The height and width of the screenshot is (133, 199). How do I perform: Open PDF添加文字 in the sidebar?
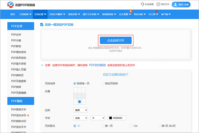[19, 127]
